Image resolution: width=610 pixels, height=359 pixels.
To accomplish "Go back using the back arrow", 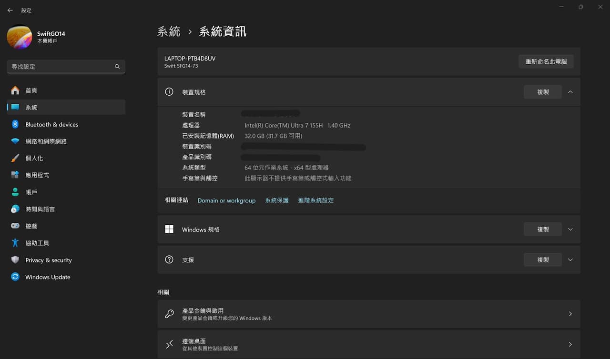I will click(x=10, y=10).
